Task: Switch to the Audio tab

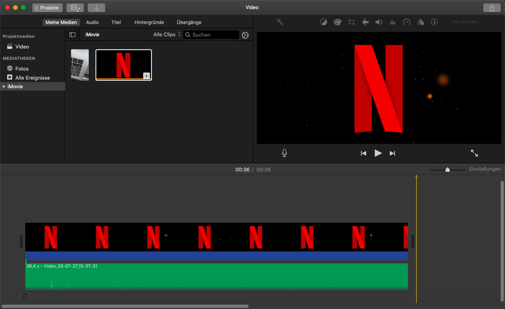Action: [x=92, y=22]
